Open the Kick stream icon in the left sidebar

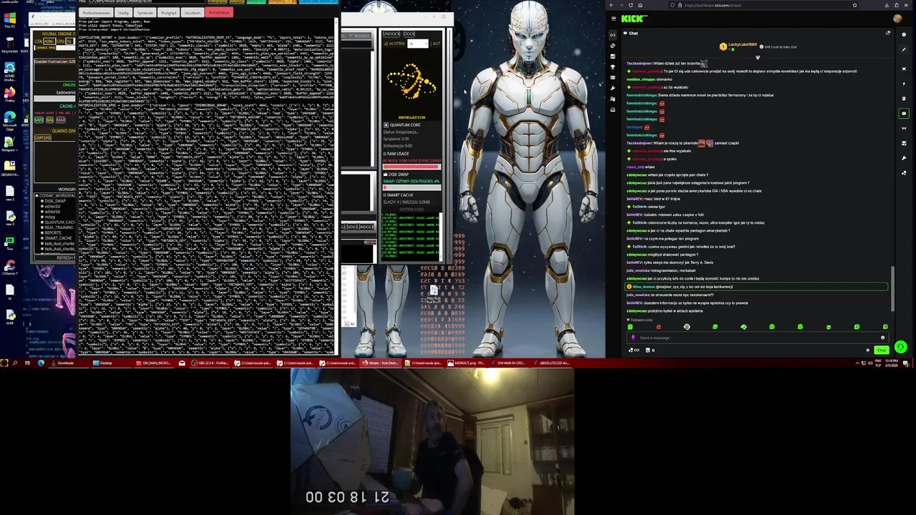point(613,35)
